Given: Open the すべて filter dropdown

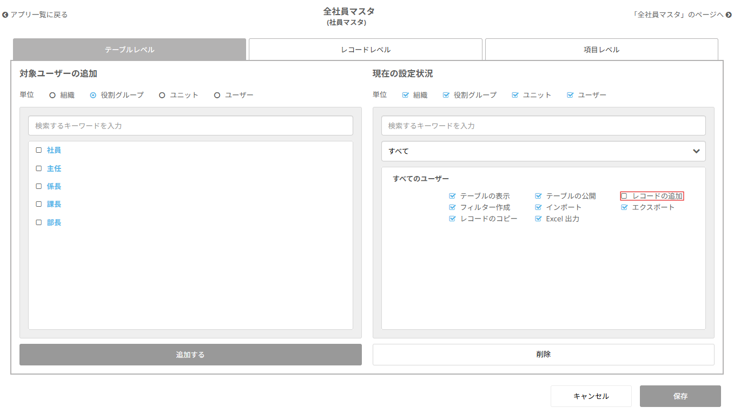Looking at the screenshot, I should 543,151.
